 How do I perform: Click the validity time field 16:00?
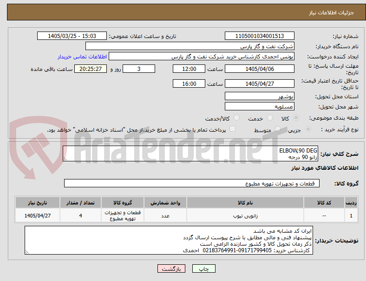coord(189,83)
